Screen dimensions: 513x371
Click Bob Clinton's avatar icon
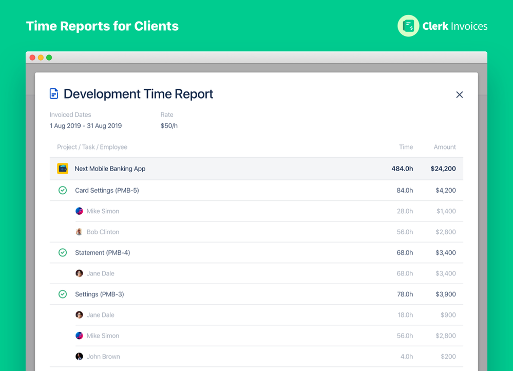coord(79,232)
